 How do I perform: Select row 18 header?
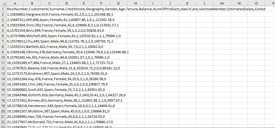click(x=3, y=100)
